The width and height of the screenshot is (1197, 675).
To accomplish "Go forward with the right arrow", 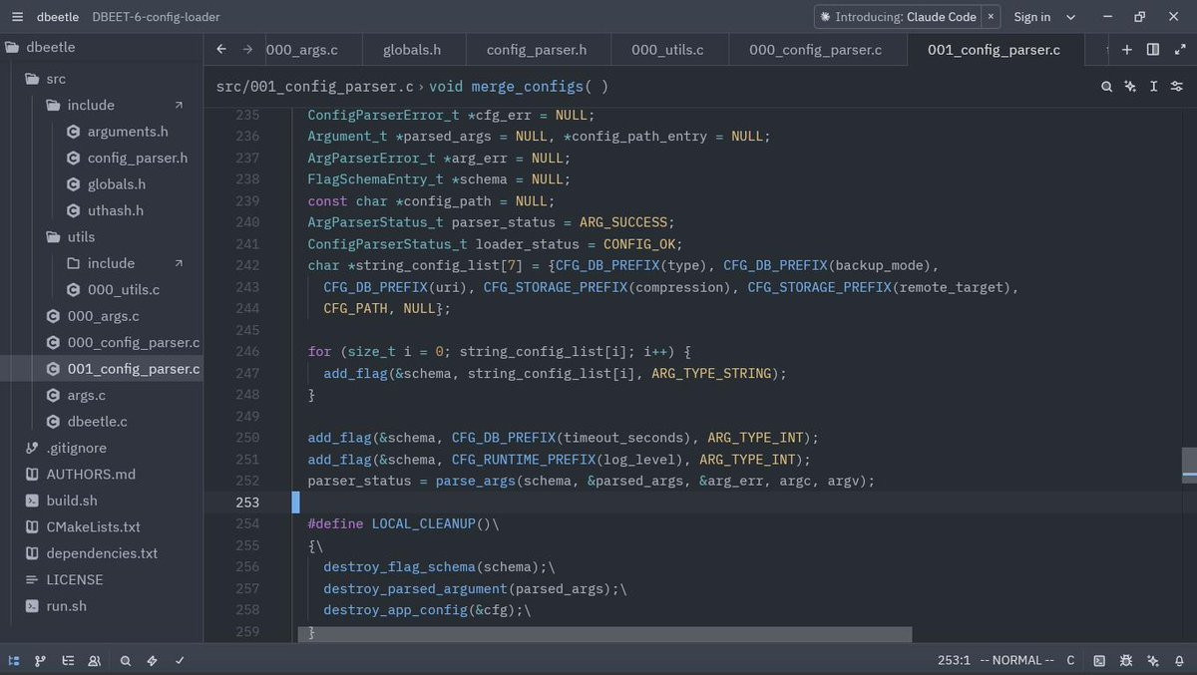I will tap(246, 50).
